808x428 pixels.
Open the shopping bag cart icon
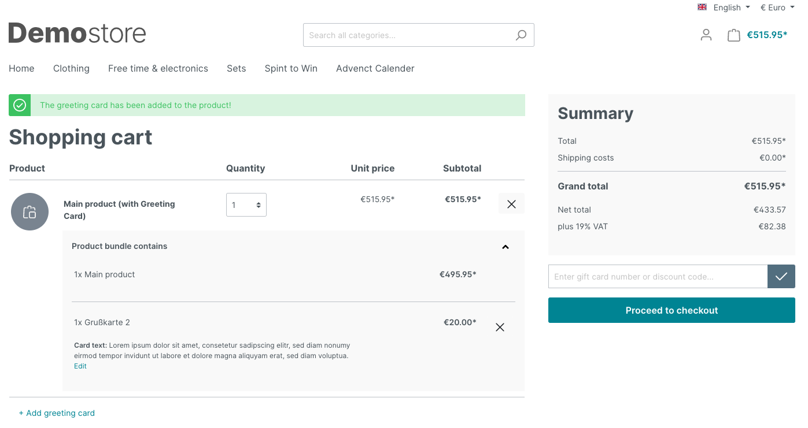(733, 35)
